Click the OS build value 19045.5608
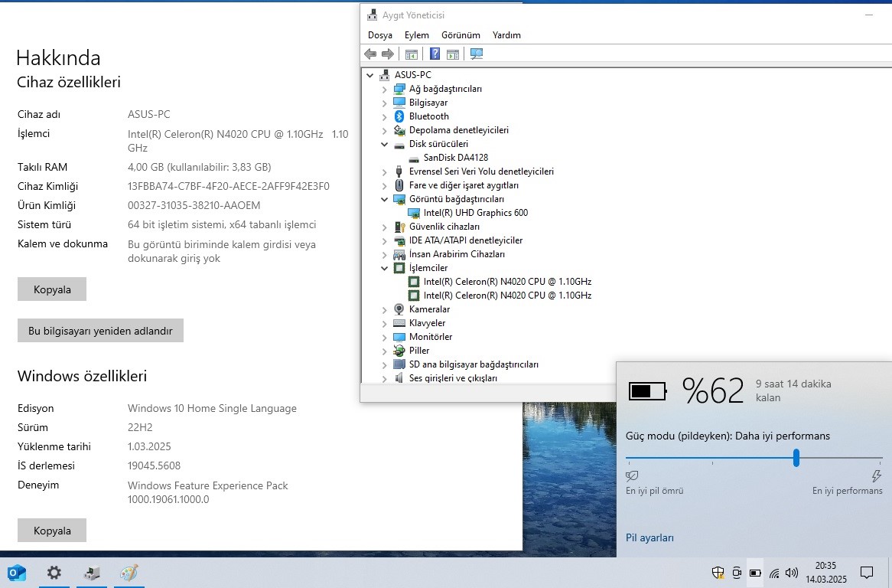 [x=155, y=465]
